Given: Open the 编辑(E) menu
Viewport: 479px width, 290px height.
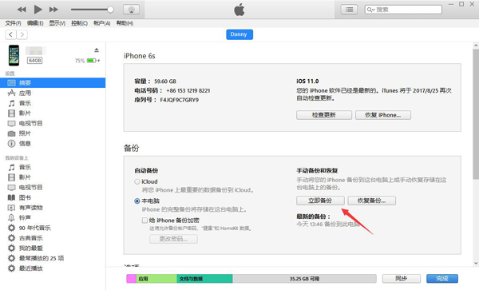Looking at the screenshot, I should (x=35, y=23).
